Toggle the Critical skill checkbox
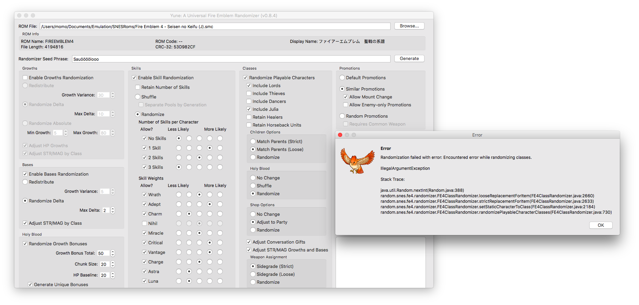 point(144,243)
